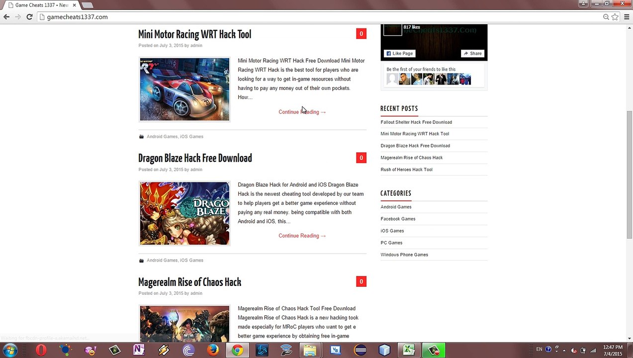Image resolution: width=633 pixels, height=358 pixels.
Task: Select the PC Games category
Action: (x=391, y=243)
